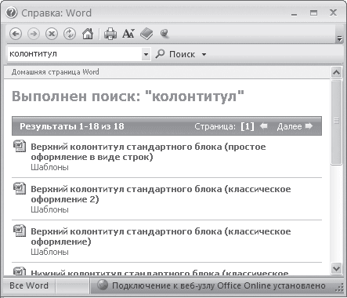347x298 pixels.
Task: Click Word document icon of 'оформление 2' result
Action: tap(20, 188)
